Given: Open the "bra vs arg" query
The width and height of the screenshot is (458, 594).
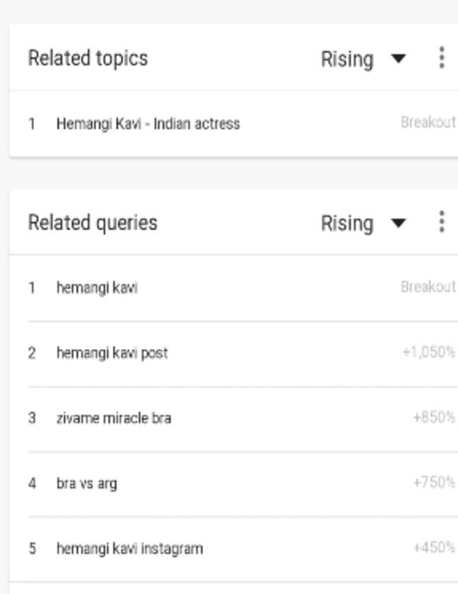Looking at the screenshot, I should [86, 483].
